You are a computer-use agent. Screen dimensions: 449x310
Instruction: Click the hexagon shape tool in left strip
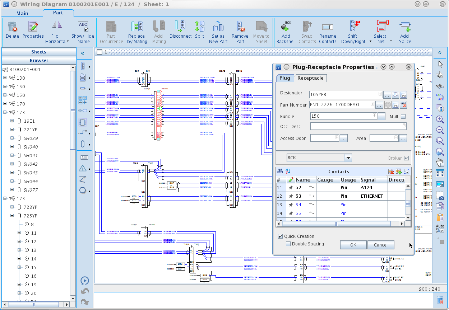[83, 190]
